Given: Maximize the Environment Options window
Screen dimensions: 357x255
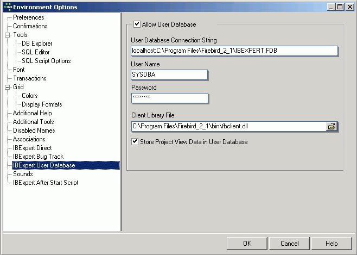Looking at the screenshot, I should (x=340, y=7).
